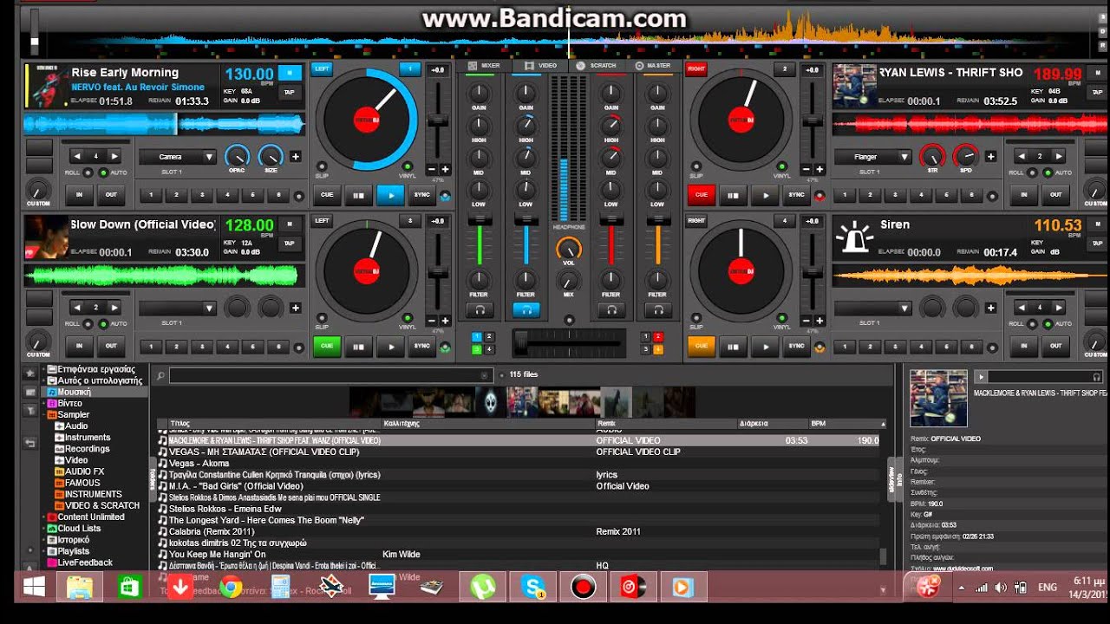Click the deck 1 pitch slider
This screenshot has width=1110, height=624.
click(x=439, y=120)
